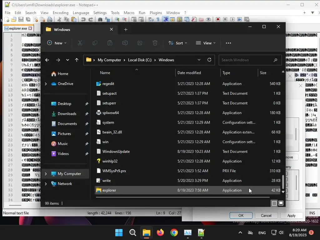Click Refresh icon beside address bar

point(209,60)
